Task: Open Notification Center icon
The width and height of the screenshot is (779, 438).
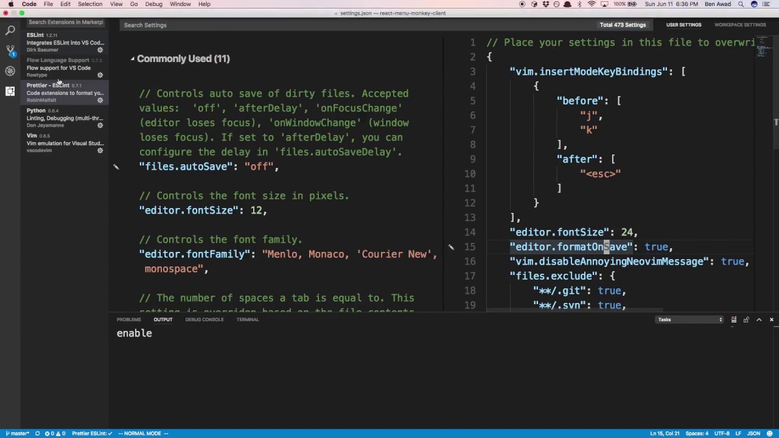Action: pos(767,4)
